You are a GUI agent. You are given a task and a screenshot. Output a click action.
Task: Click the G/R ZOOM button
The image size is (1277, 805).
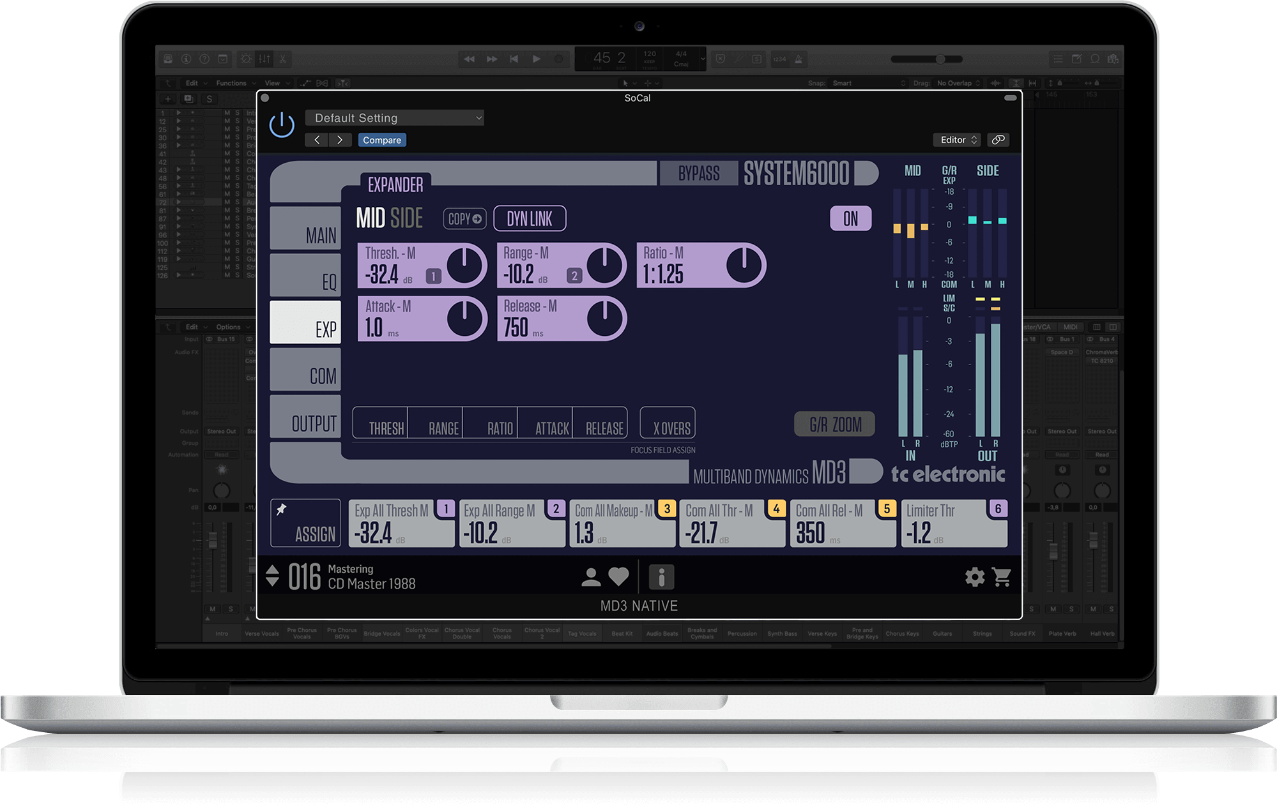834,424
